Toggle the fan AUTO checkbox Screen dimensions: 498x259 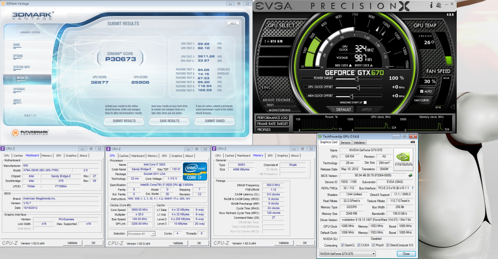[422, 91]
